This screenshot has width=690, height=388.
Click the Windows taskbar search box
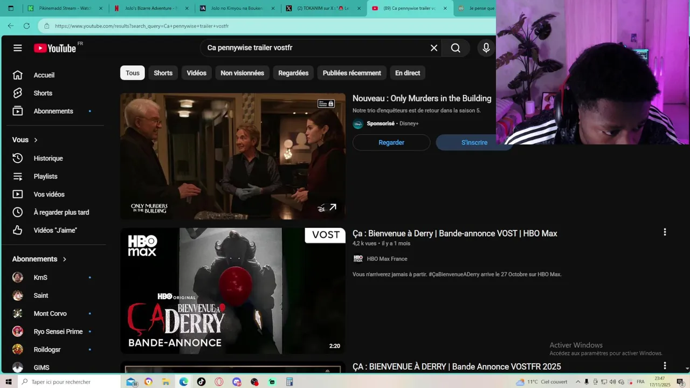(69, 382)
